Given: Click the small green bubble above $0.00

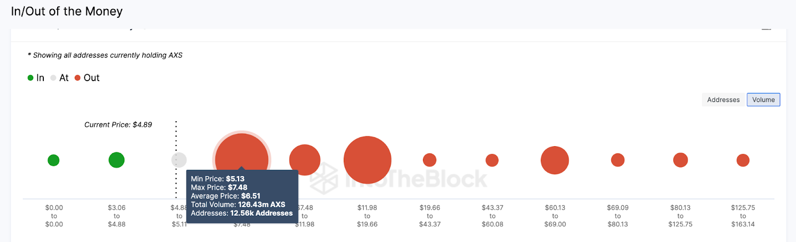Looking at the screenshot, I should click(54, 161).
